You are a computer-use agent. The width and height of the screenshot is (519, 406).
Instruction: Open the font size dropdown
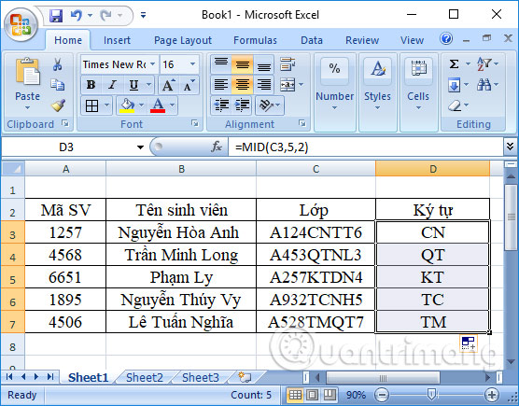tap(192, 63)
